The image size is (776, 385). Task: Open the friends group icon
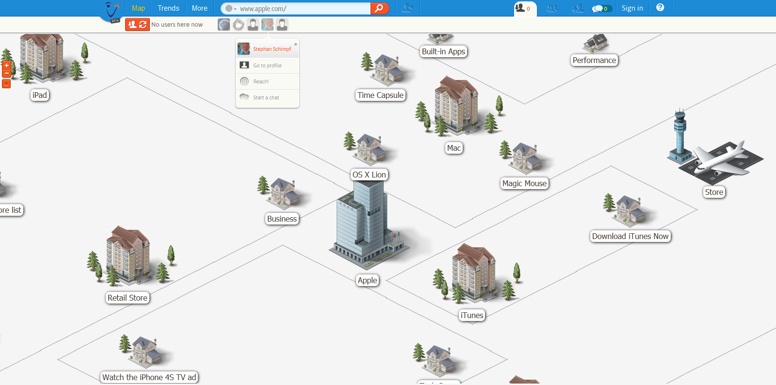[x=551, y=8]
